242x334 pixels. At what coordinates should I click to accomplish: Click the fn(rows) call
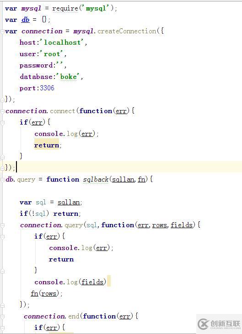point(47,293)
